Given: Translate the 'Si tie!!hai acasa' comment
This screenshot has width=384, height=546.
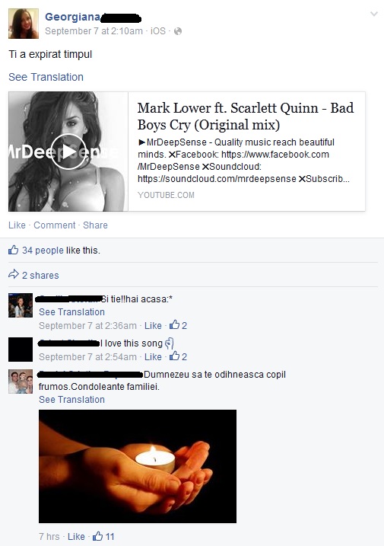Looking at the screenshot, I should point(71,312).
